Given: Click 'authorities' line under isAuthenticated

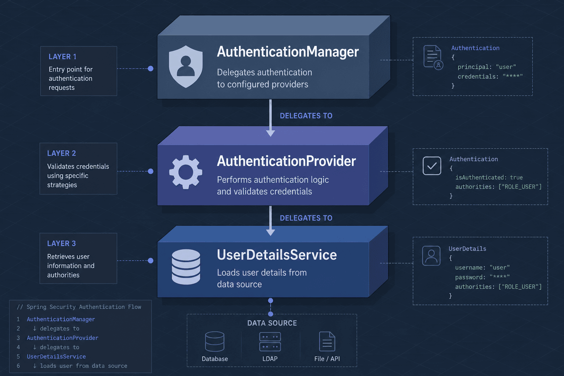Looking at the screenshot, I should pyautogui.click(x=498, y=187).
